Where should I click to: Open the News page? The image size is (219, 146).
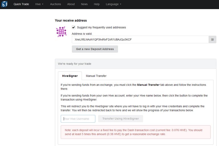point(84,4)
